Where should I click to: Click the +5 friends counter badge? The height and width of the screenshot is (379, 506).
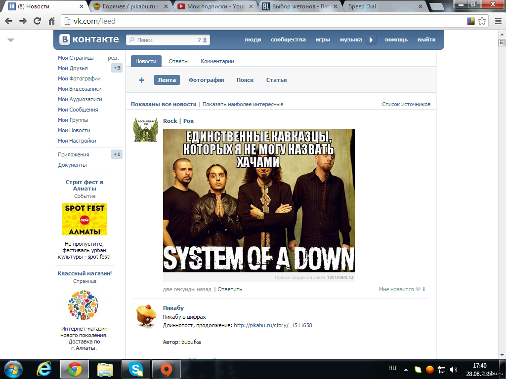click(117, 68)
